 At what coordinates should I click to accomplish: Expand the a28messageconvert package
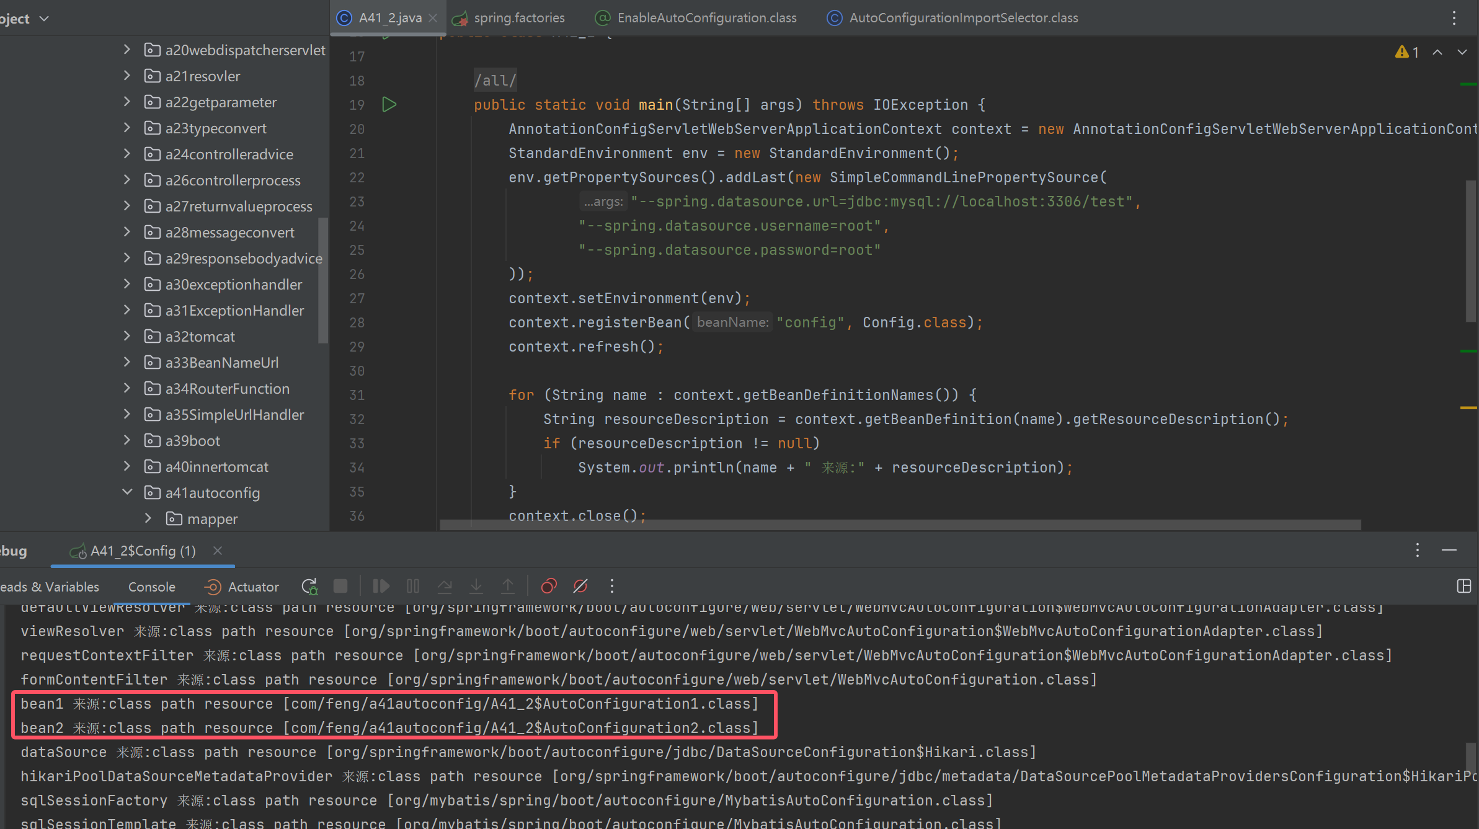[127, 232]
